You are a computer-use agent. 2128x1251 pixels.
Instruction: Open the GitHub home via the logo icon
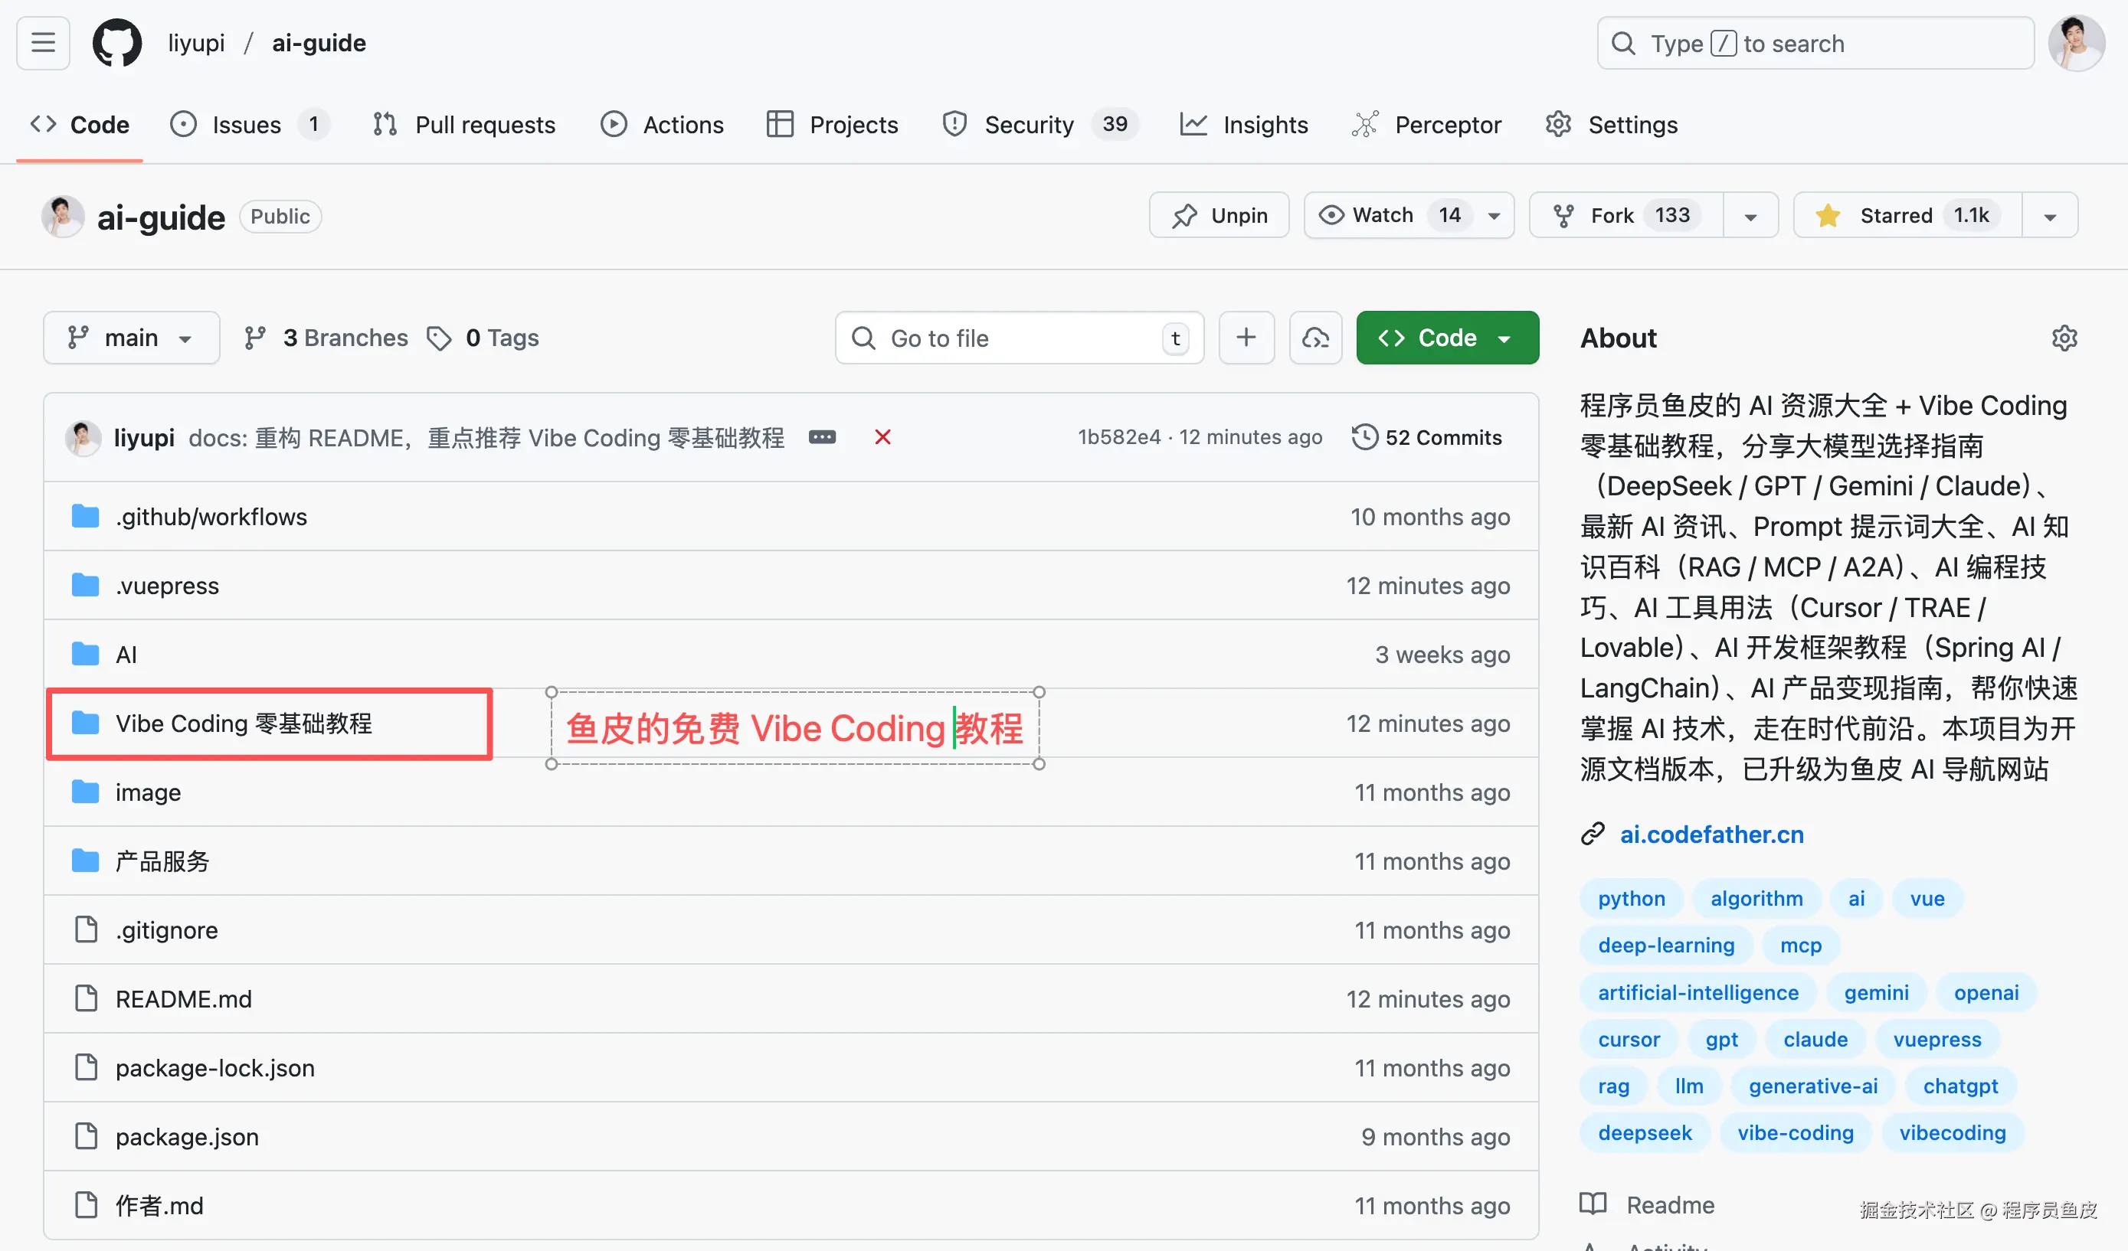click(116, 42)
